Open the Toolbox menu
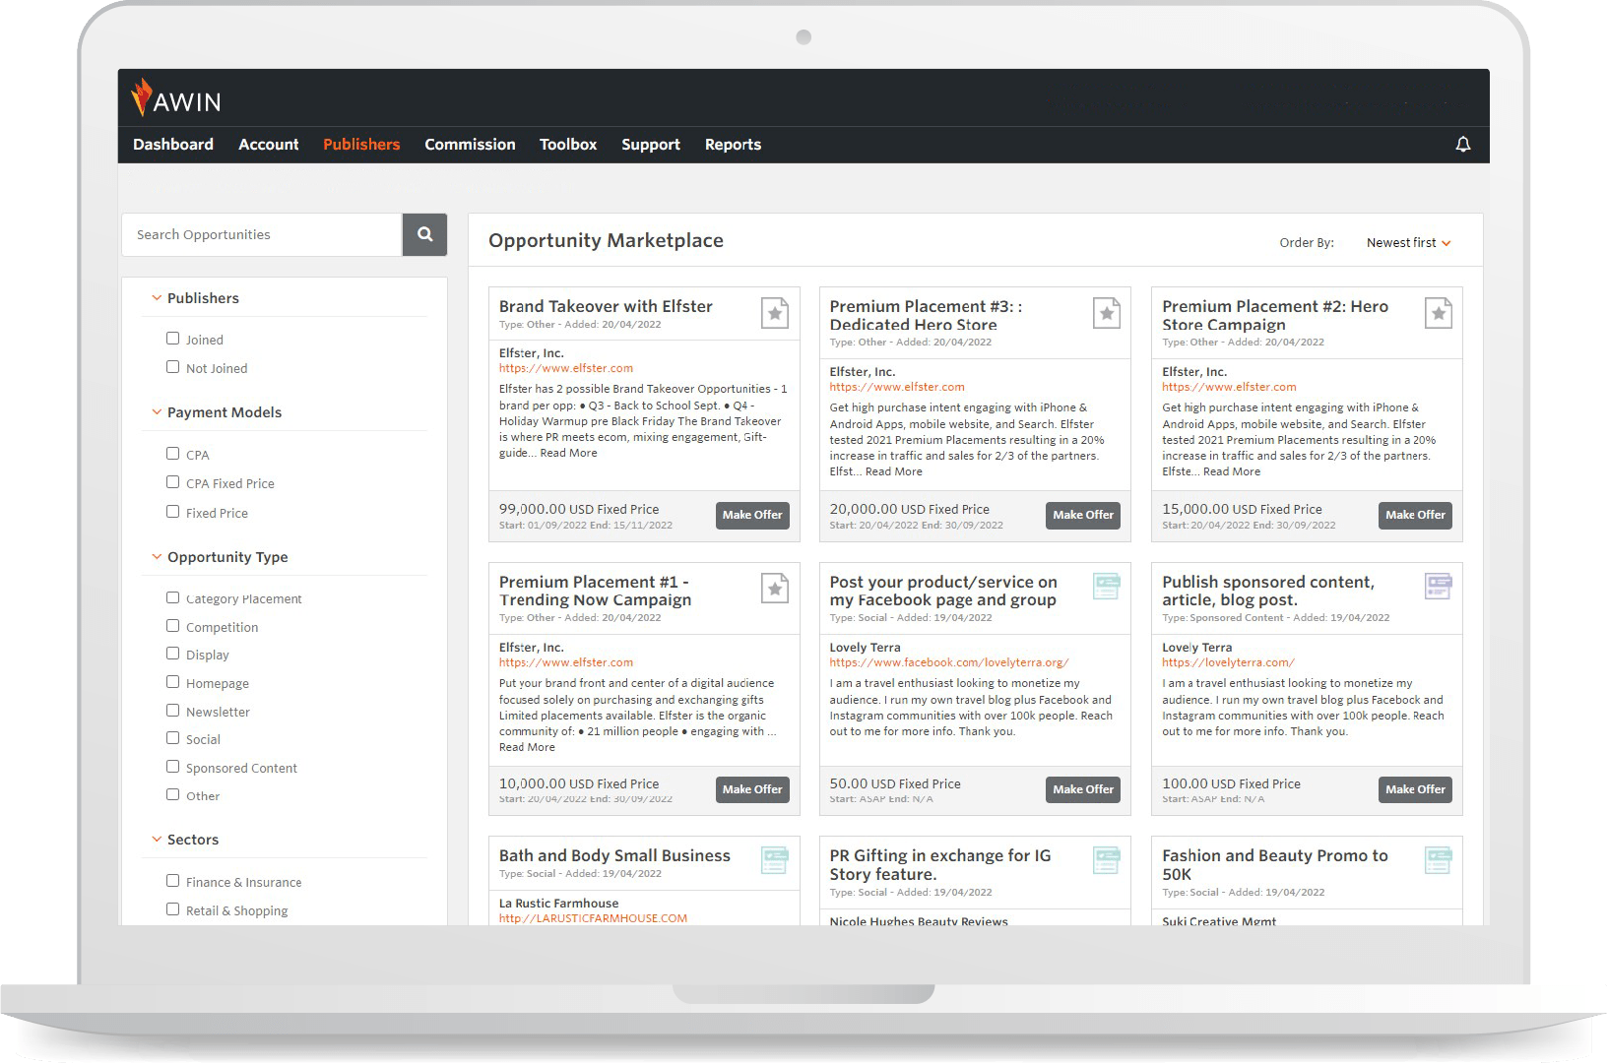1607x1063 pixels. tap(568, 145)
